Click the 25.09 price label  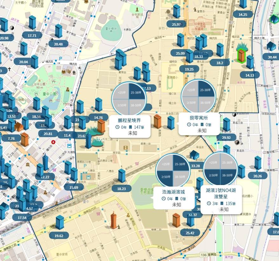pyautogui.click(x=180, y=53)
